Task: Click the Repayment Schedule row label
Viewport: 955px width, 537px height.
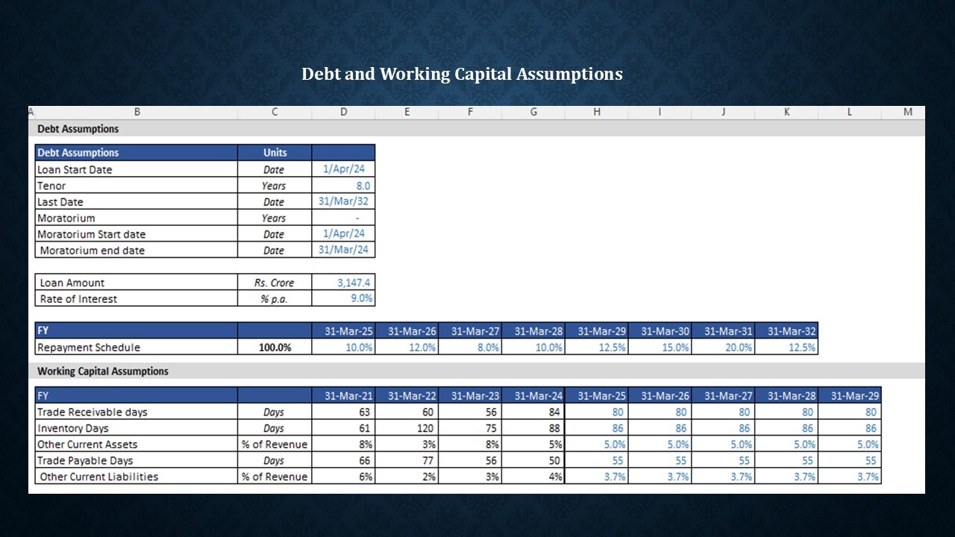Action: point(89,347)
